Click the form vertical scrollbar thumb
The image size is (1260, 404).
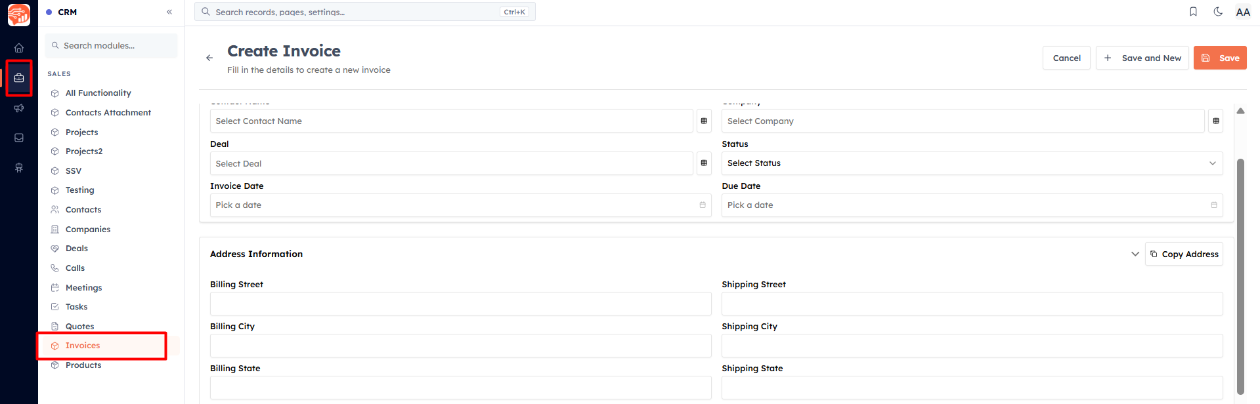pyautogui.click(x=1240, y=277)
